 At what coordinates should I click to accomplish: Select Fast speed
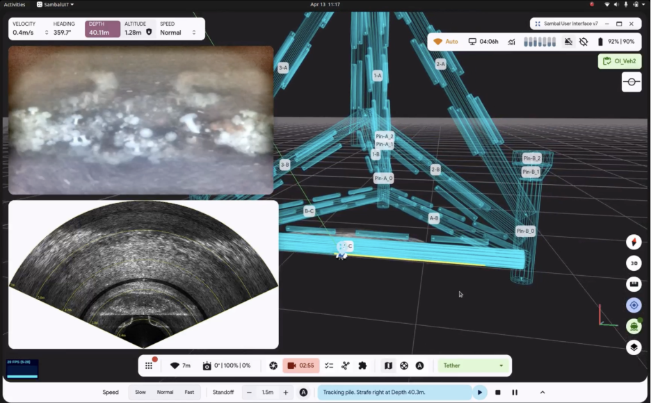[189, 392]
